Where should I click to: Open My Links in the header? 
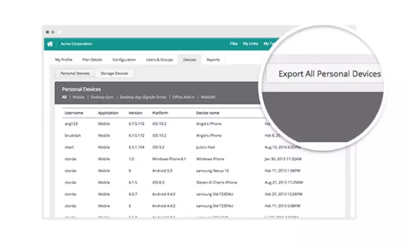click(250, 43)
